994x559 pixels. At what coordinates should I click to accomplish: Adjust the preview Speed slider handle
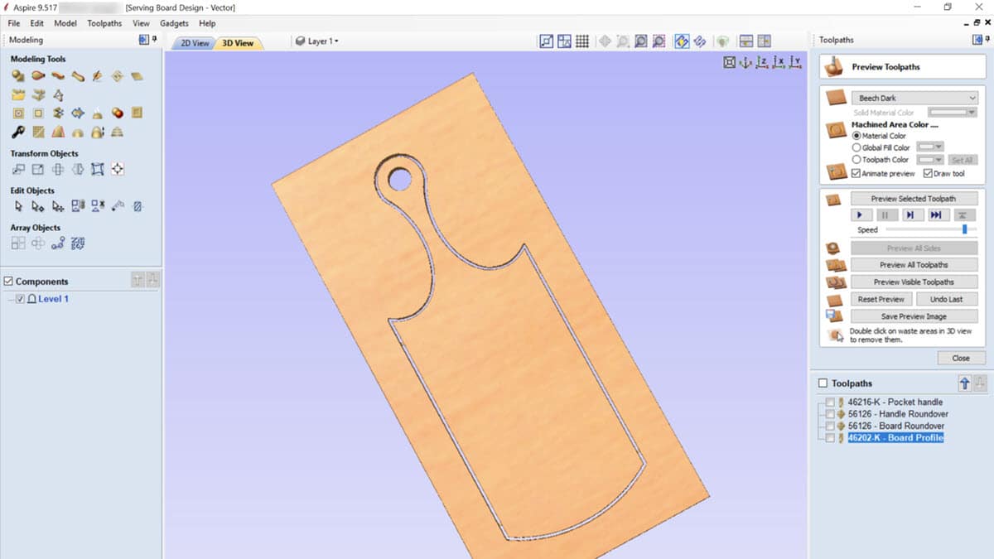point(964,229)
